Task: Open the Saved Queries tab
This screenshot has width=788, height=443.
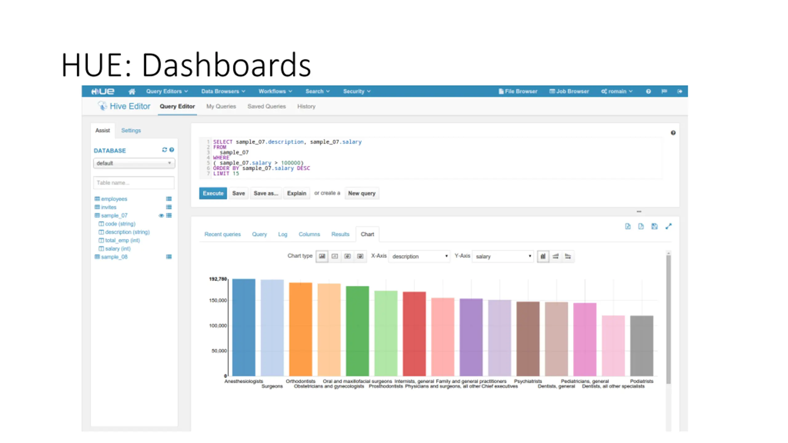Action: click(x=267, y=106)
